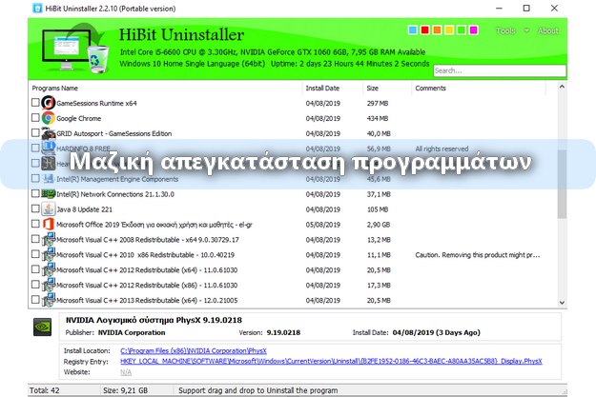Click the Google Chrome icon
Viewport: 596px width, 397px height.
tap(49, 118)
